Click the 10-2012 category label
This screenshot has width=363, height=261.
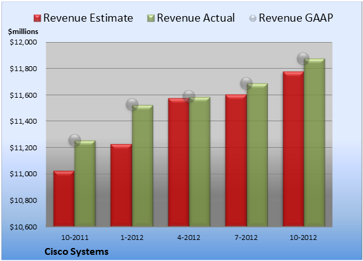(303, 237)
